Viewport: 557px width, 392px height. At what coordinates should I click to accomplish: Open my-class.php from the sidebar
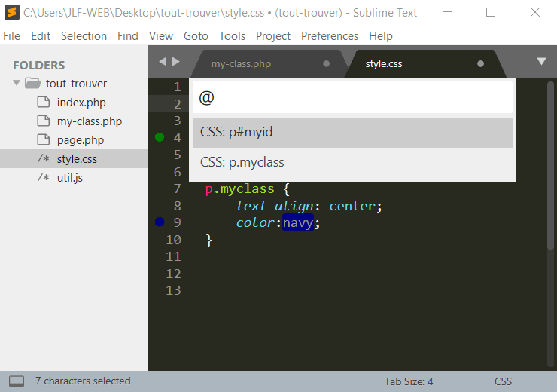tap(90, 121)
